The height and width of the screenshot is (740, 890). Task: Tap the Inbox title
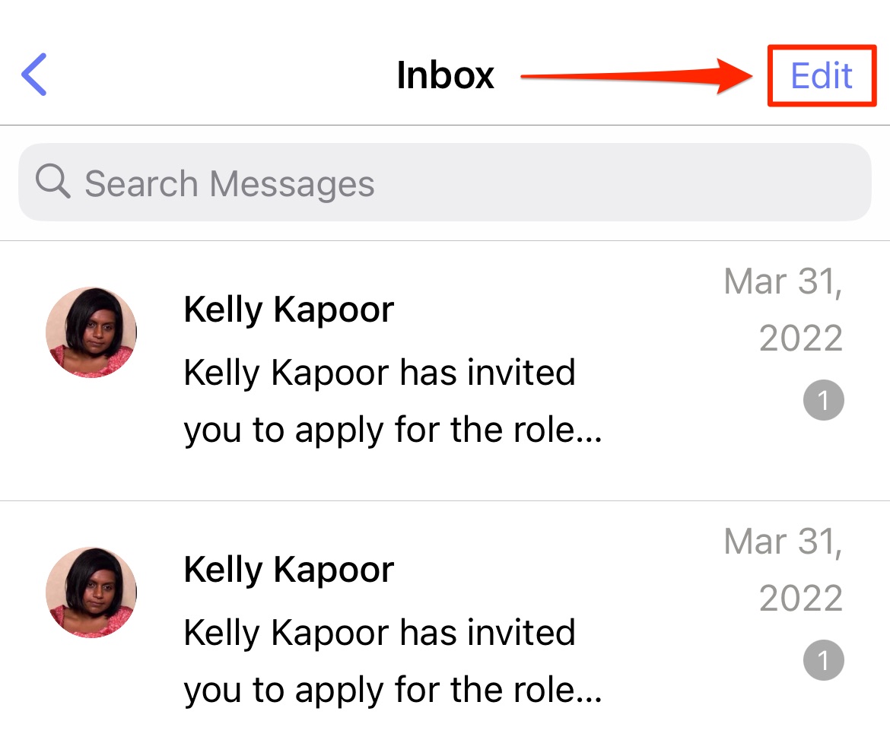(x=446, y=75)
